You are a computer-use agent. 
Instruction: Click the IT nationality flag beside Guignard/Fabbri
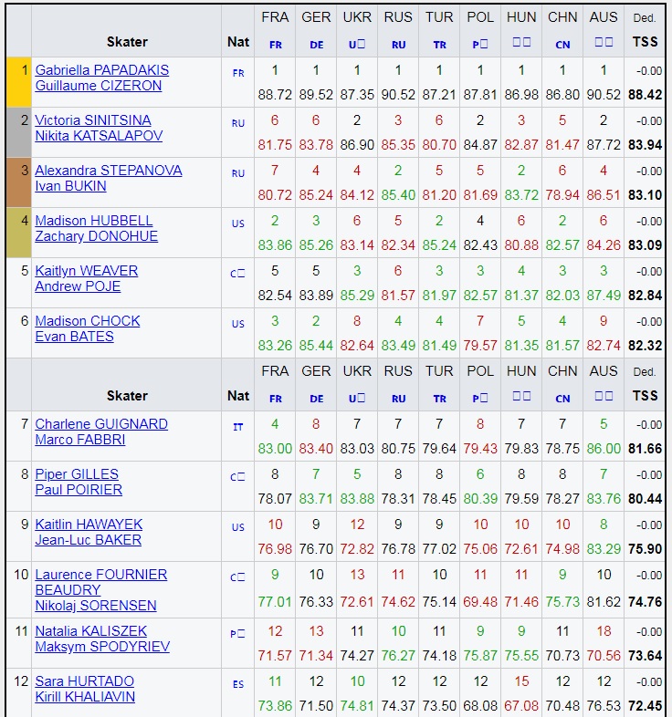238,428
